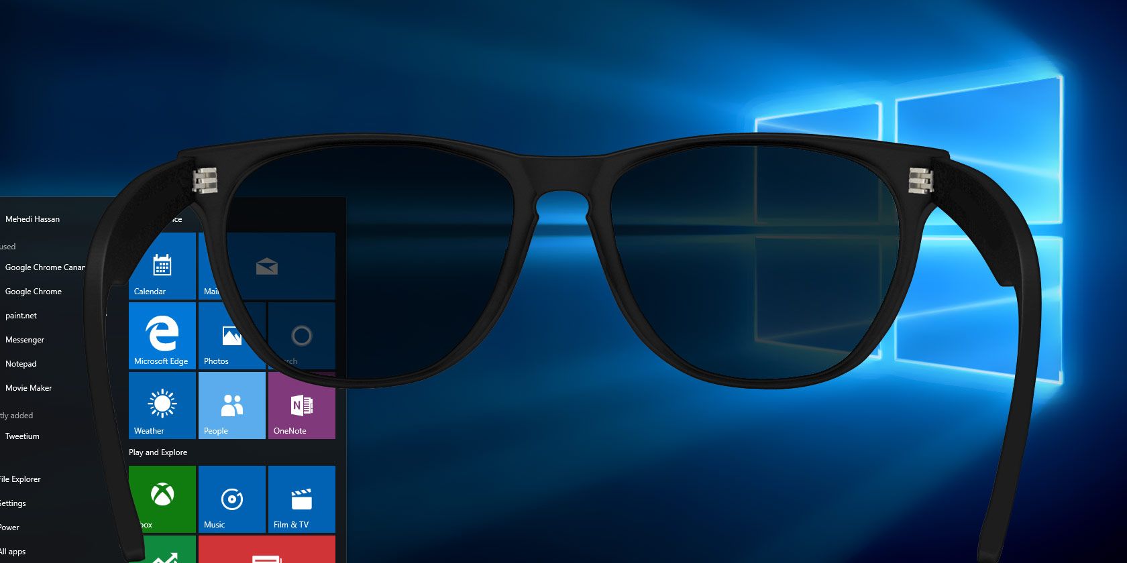Open Messenger from the Start list
Image resolution: width=1127 pixels, height=563 pixels.
(x=25, y=340)
